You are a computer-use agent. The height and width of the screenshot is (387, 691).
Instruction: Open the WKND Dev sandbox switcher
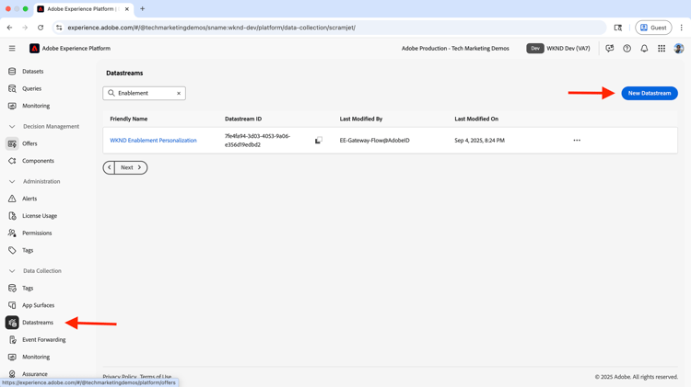click(558, 49)
